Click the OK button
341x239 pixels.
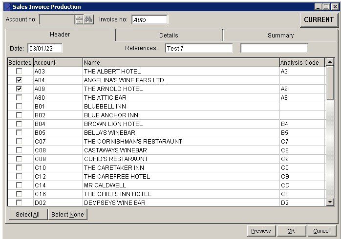291,231
